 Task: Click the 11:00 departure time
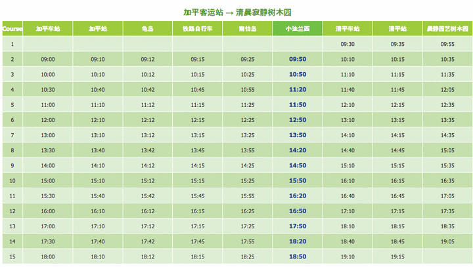pyautogui.click(x=48, y=105)
